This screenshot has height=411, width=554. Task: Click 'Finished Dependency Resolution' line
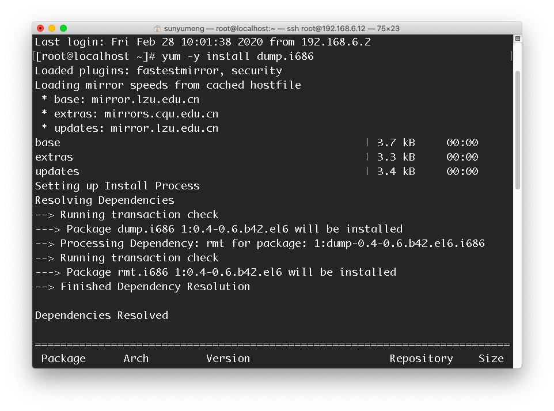pos(142,286)
